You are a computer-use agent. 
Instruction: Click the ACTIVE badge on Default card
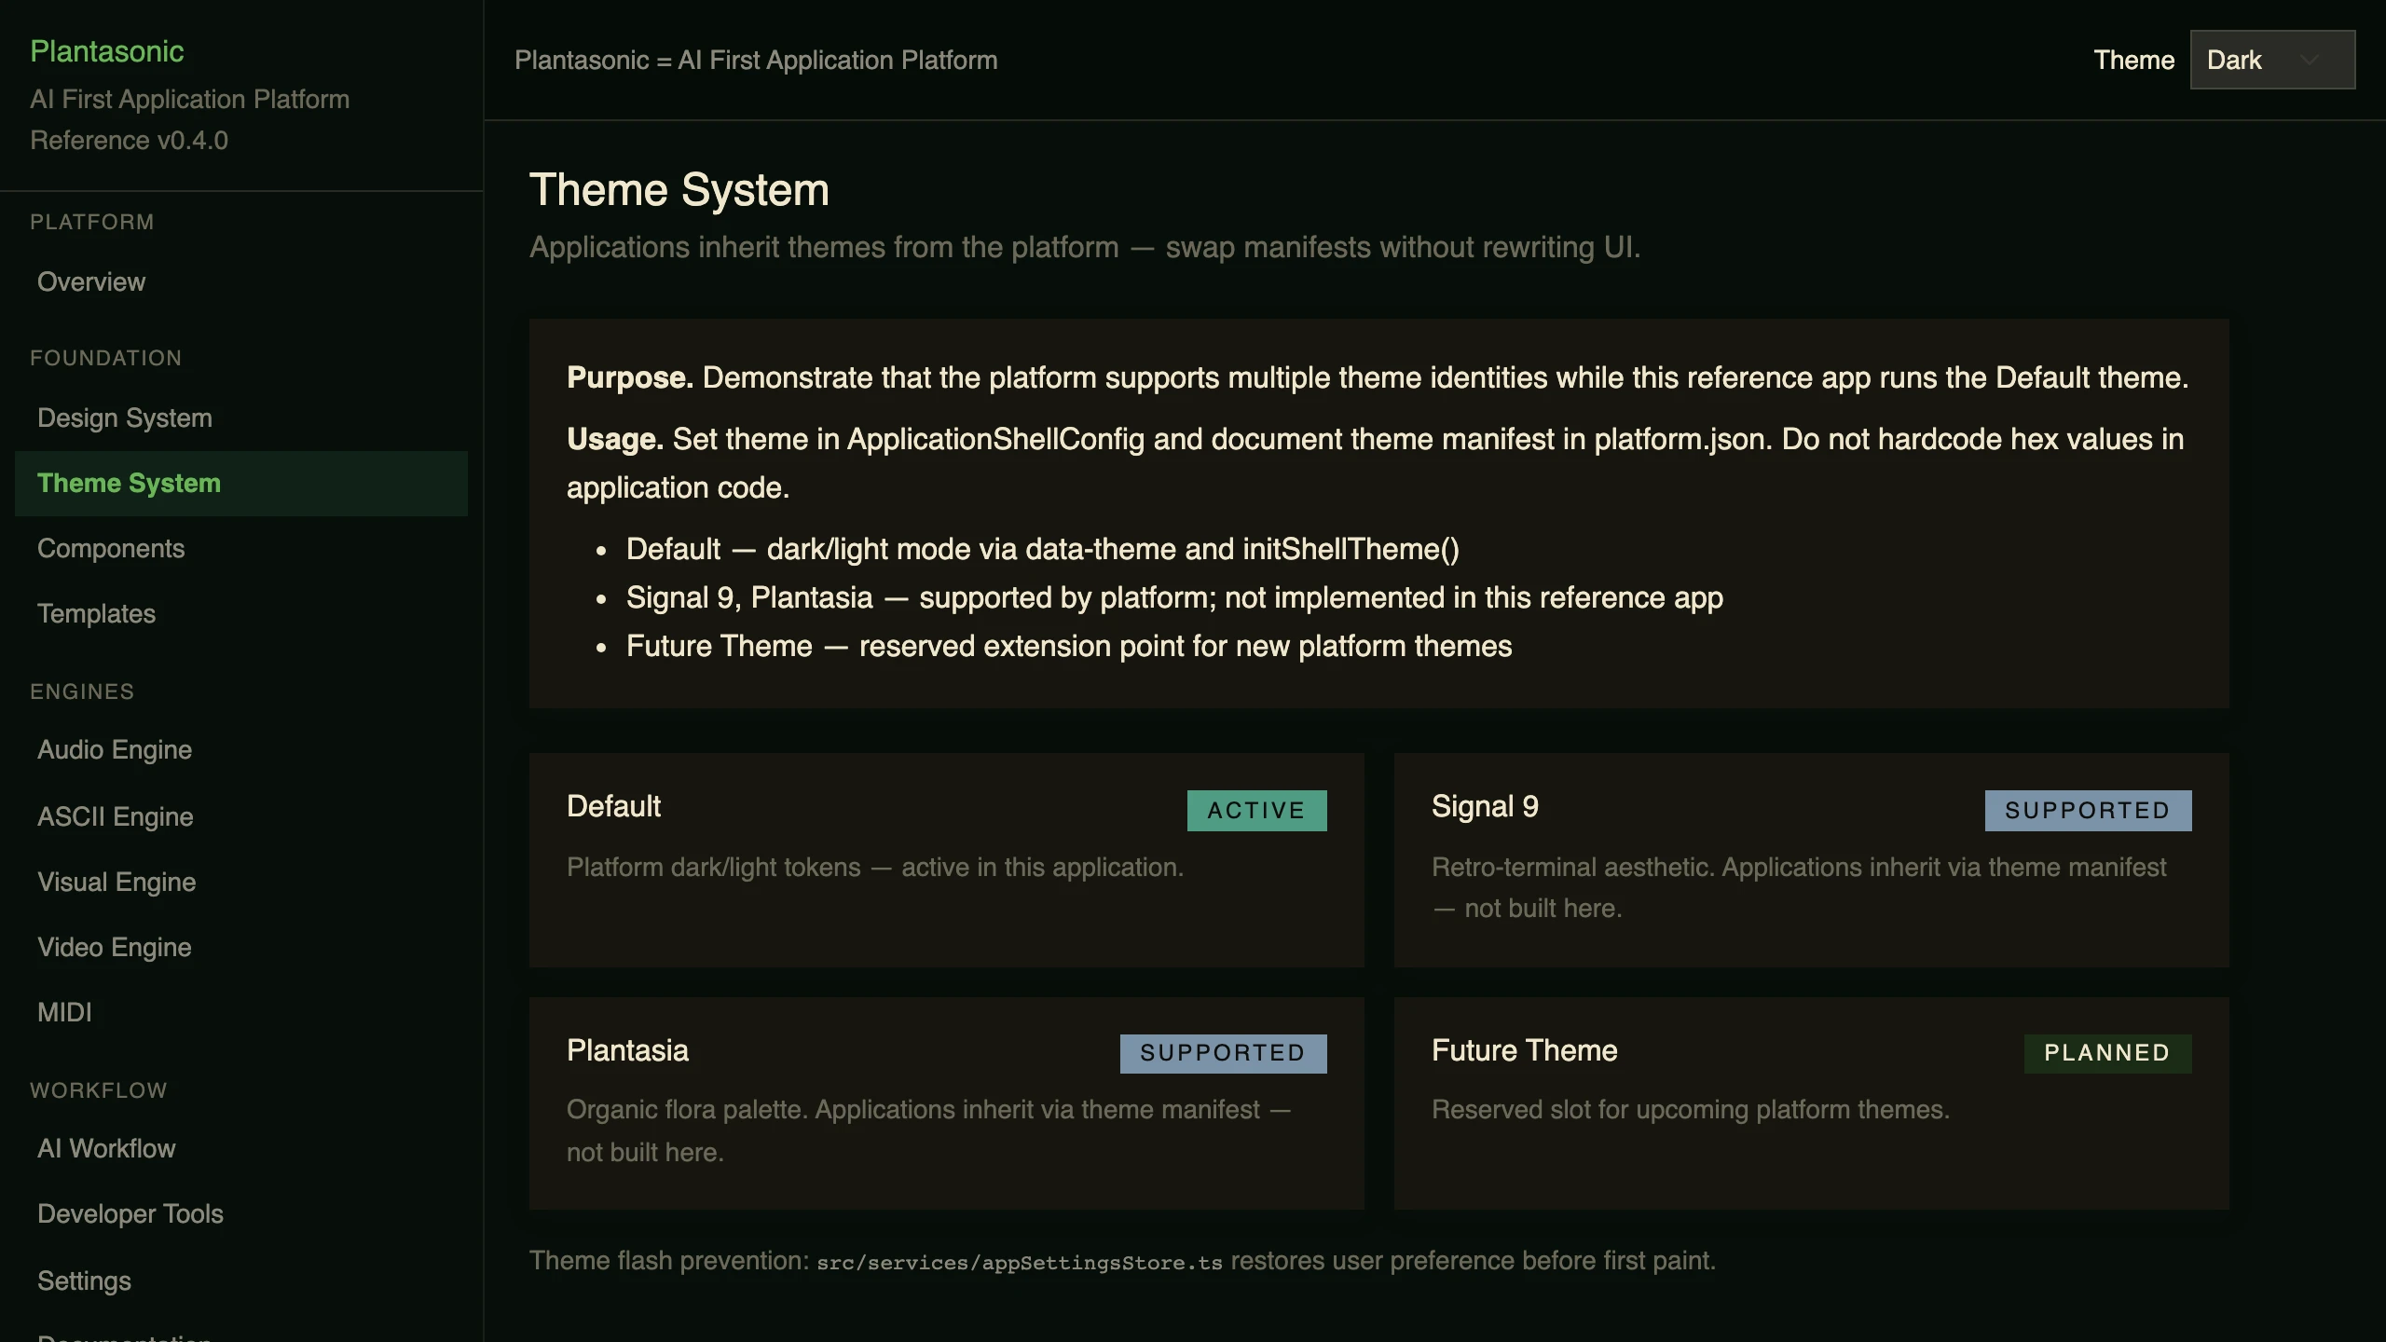coord(1256,811)
